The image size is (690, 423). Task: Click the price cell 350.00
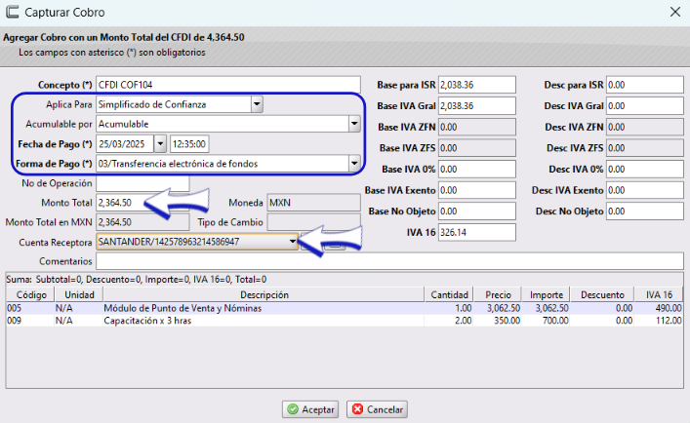[498, 321]
